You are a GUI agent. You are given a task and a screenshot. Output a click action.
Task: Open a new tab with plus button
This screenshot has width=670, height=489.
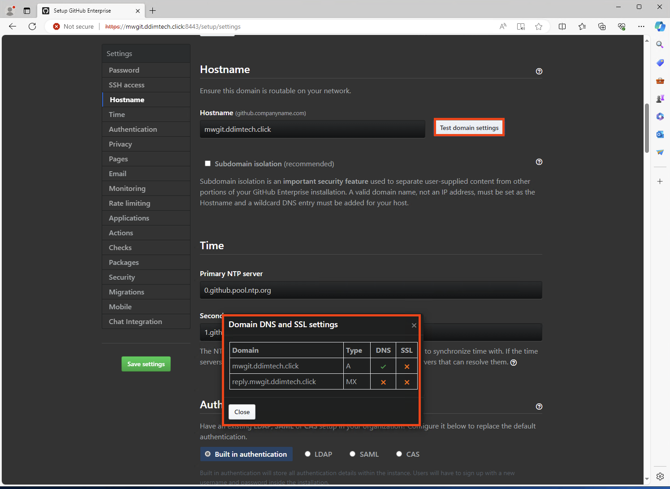click(x=153, y=11)
